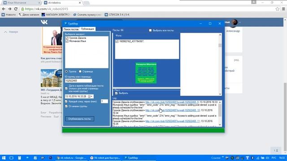Click the volume speaker tray icon
Image resolution: width=287 pixels, height=161 pixels.
[267, 158]
